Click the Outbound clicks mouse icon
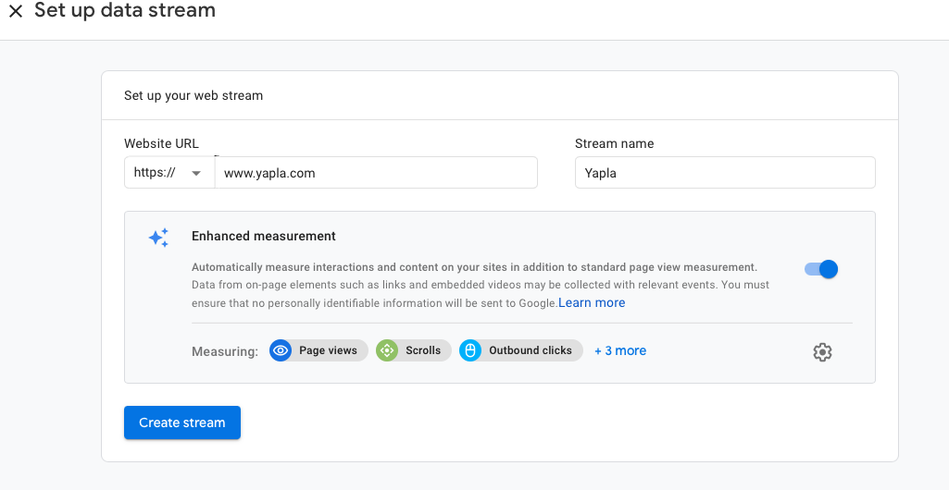 (470, 350)
